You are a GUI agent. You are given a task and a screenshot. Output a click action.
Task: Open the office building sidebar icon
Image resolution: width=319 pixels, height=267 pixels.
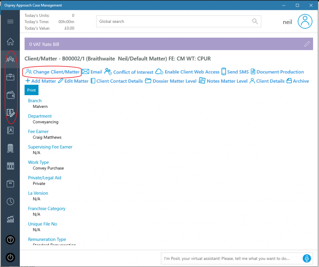(x=10, y=148)
